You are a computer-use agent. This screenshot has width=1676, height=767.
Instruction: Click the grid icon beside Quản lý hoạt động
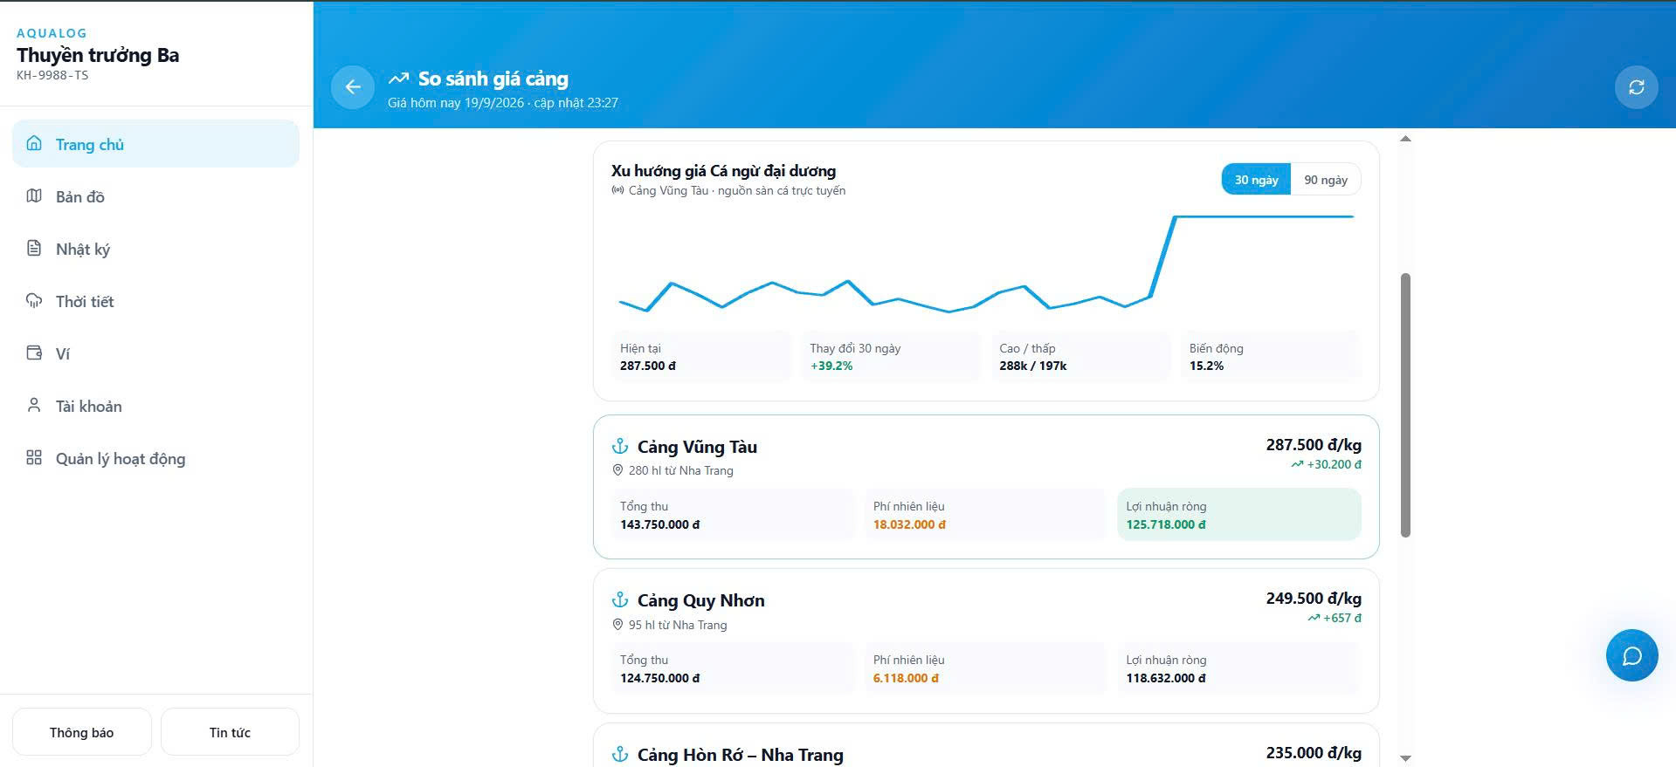pyautogui.click(x=34, y=458)
